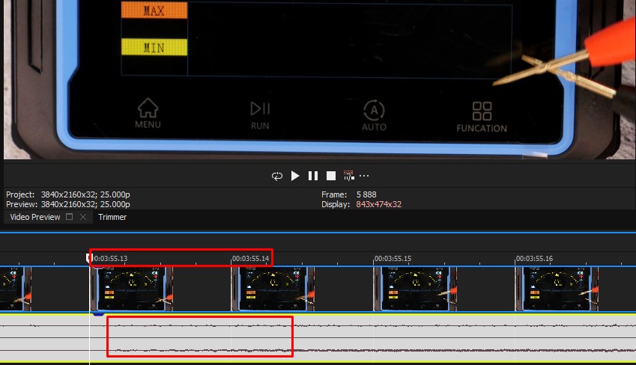
Task: Click the Frame value 5 888
Action: coord(366,194)
